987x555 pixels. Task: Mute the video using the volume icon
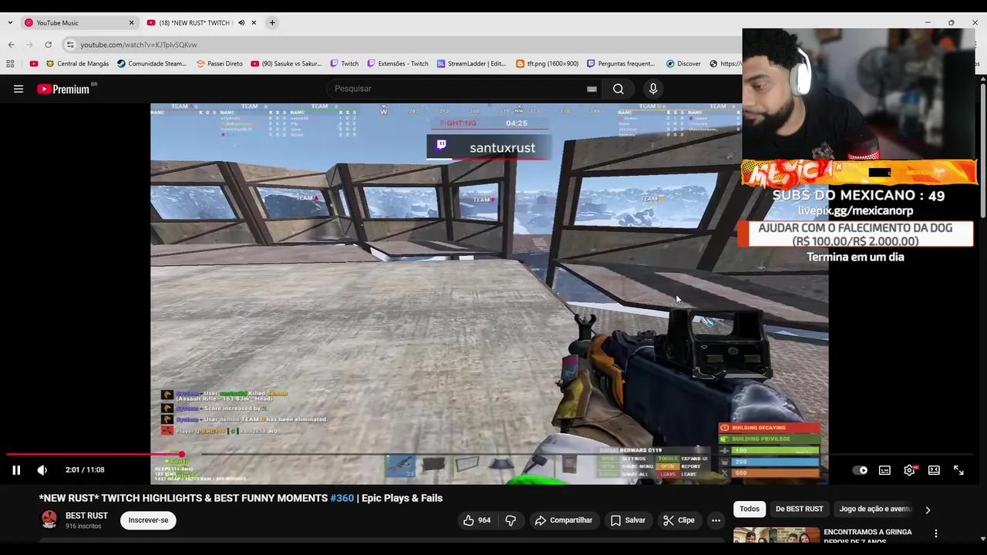pos(42,470)
